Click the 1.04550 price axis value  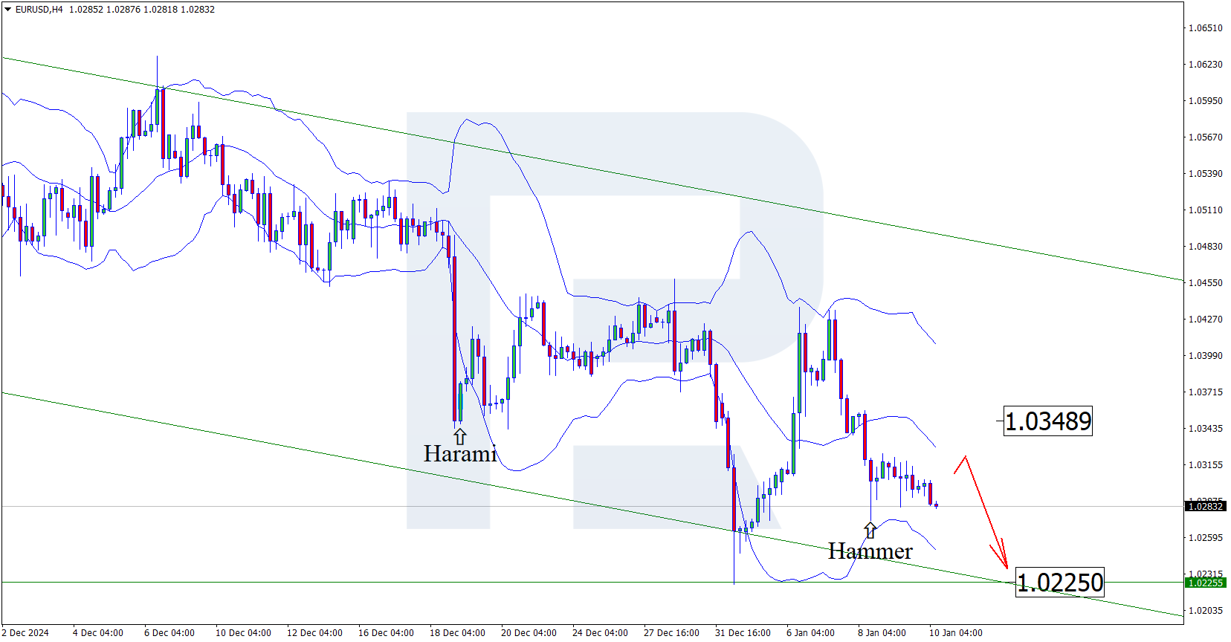pos(1205,283)
